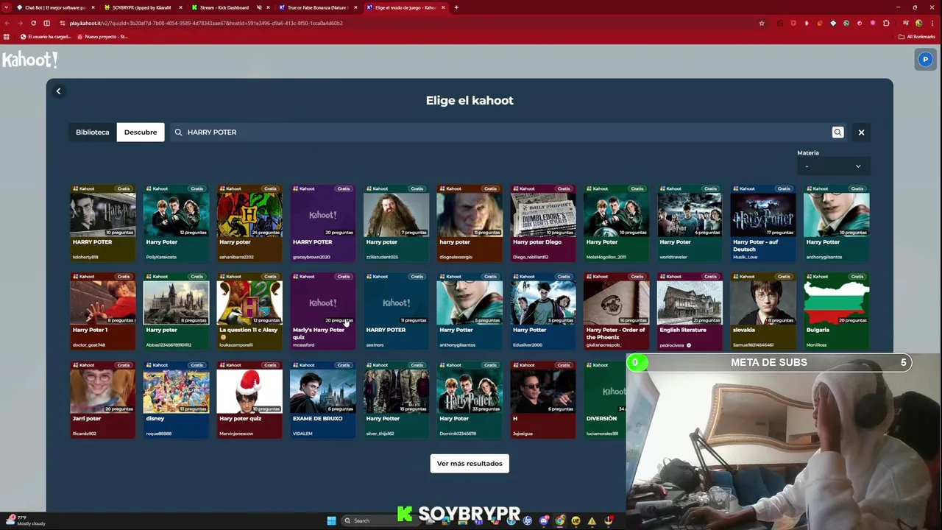Select Marly's Harry Poter quiz
Viewport: 942px width, 530px height.
323,311
